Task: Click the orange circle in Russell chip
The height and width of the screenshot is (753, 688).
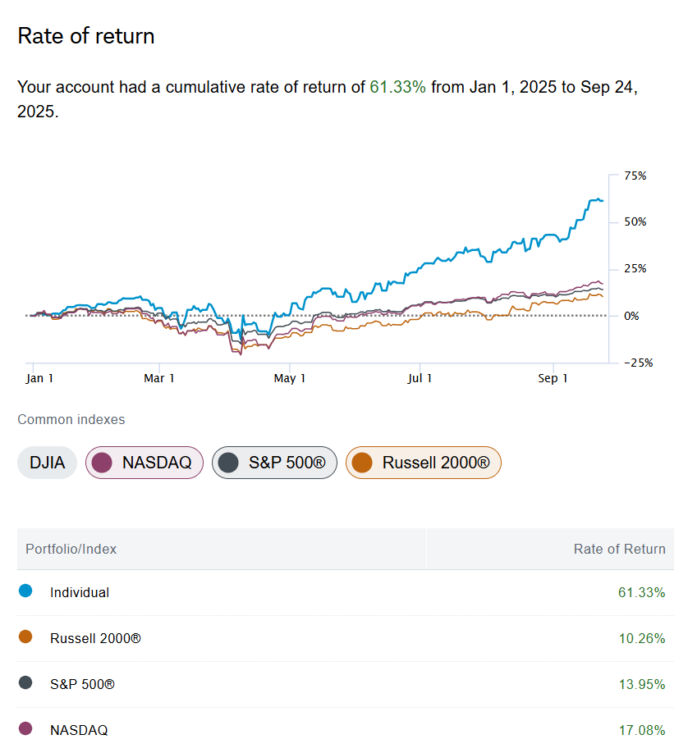Action: (362, 463)
